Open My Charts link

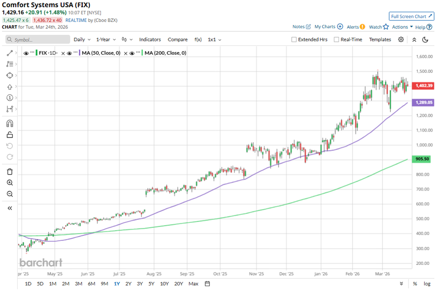click(329, 27)
